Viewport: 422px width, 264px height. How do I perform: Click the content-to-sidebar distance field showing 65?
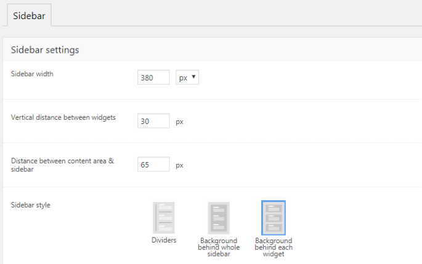(x=153, y=165)
